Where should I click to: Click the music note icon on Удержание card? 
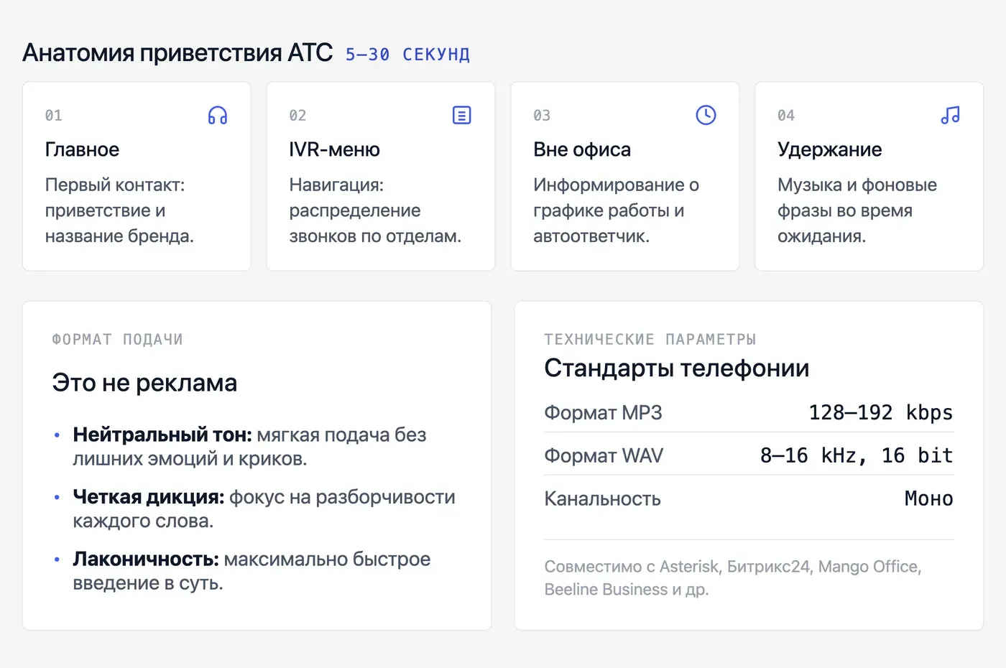point(951,115)
